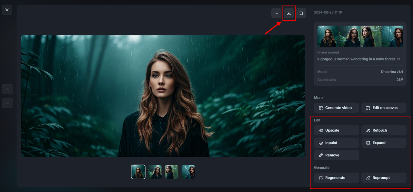Screen dimensions: 413x192
Task: Bookmark this image with the bookmark icon
Action: (x=301, y=13)
